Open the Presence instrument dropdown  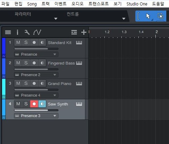click(x=36, y=54)
